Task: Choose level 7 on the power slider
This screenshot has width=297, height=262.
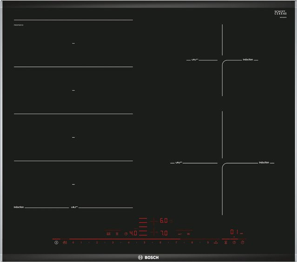Action: pyautogui.click(x=176, y=242)
